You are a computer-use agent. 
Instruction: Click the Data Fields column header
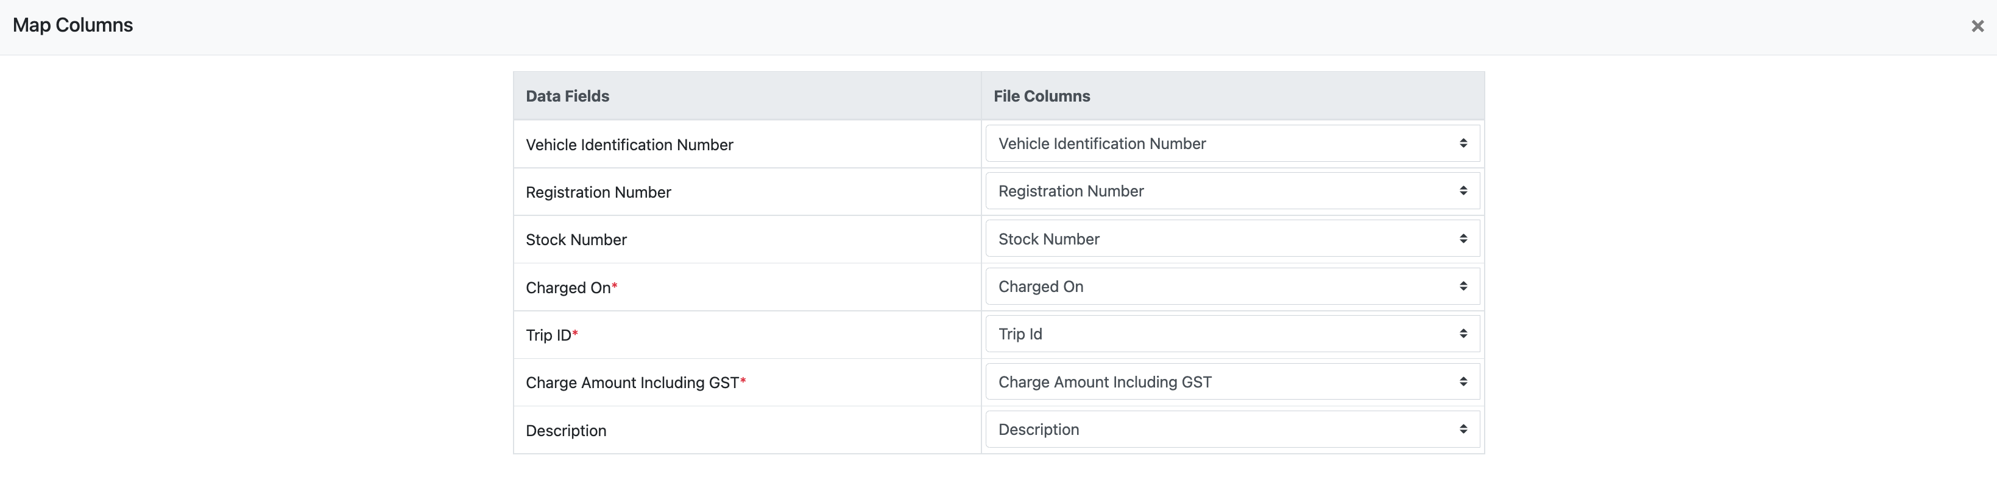tap(567, 96)
